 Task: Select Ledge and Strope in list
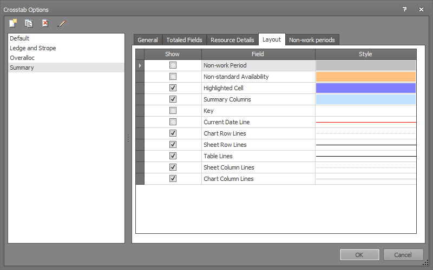click(33, 48)
